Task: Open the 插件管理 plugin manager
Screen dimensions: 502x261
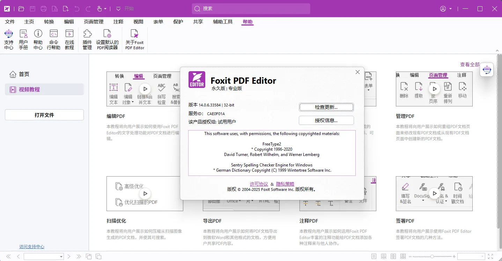Action: [x=87, y=39]
